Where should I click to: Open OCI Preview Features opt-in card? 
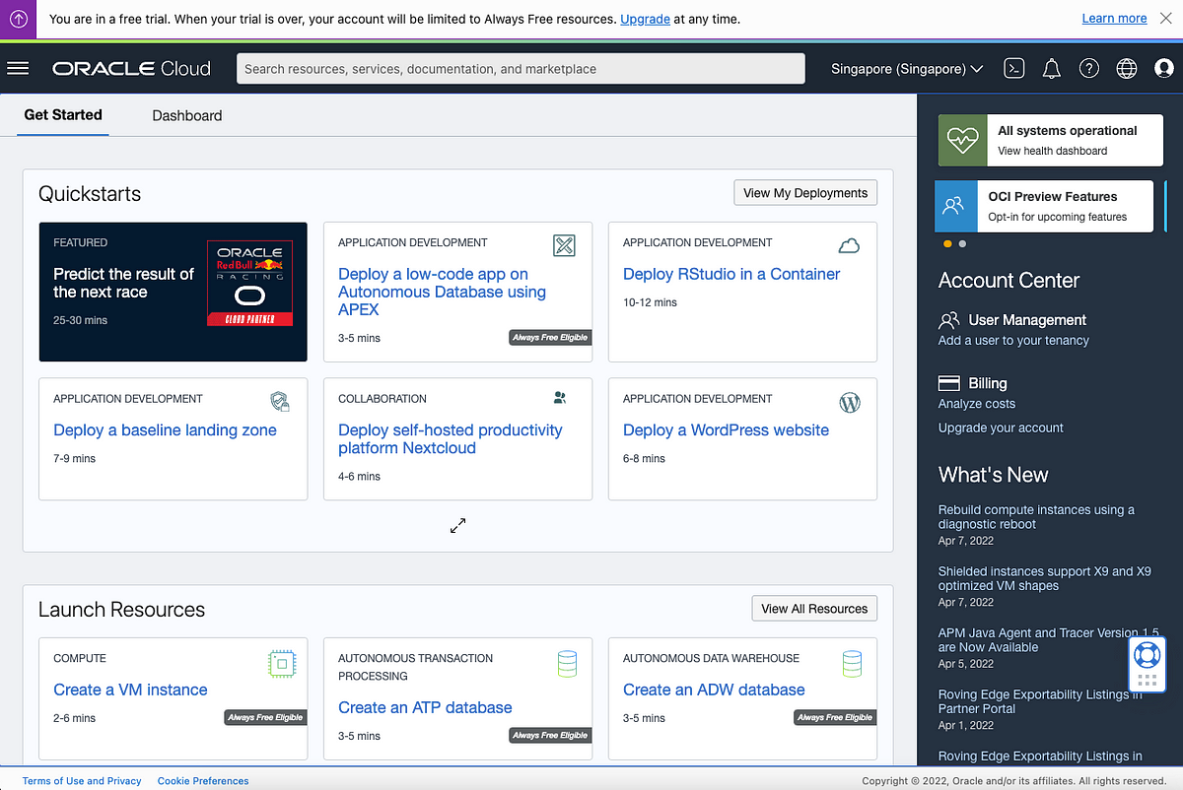tap(1044, 206)
